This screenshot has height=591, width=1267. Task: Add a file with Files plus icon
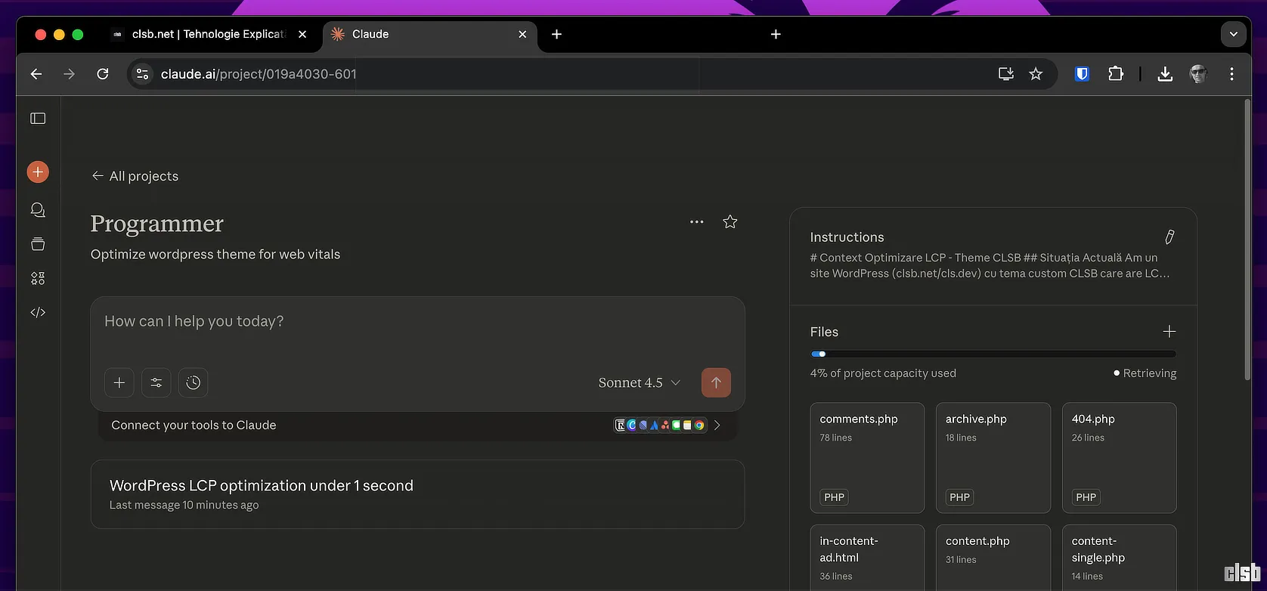pos(1169,332)
